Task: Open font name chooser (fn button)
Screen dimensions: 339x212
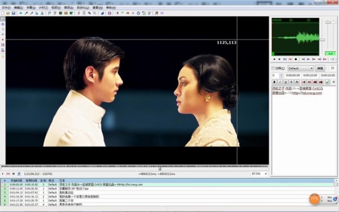Action: [297, 82]
